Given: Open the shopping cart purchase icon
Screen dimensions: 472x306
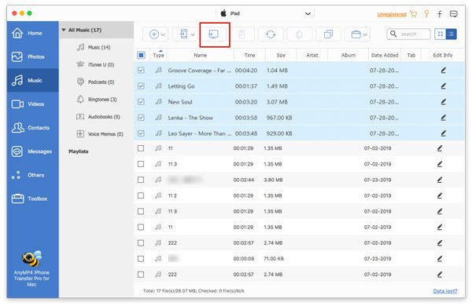Looking at the screenshot, I should pyautogui.click(x=414, y=14).
